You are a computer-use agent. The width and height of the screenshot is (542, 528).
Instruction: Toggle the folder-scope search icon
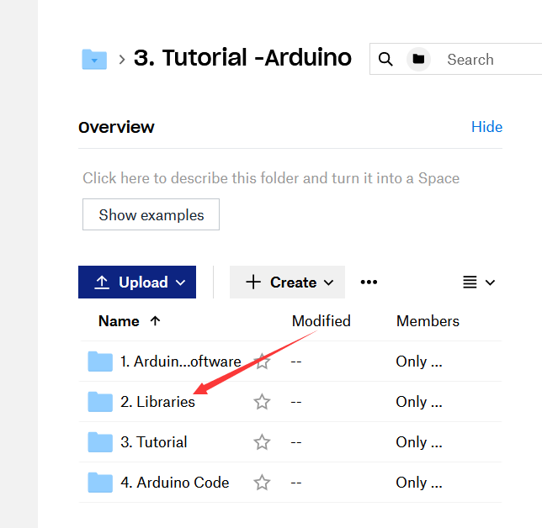pos(418,59)
